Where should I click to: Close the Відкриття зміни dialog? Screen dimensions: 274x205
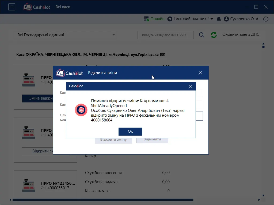click(200, 73)
